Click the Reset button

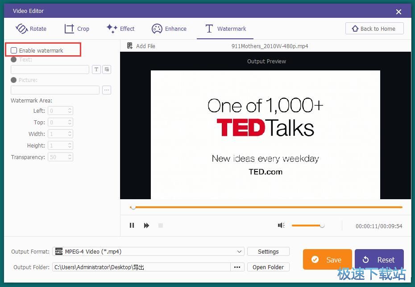(379, 259)
